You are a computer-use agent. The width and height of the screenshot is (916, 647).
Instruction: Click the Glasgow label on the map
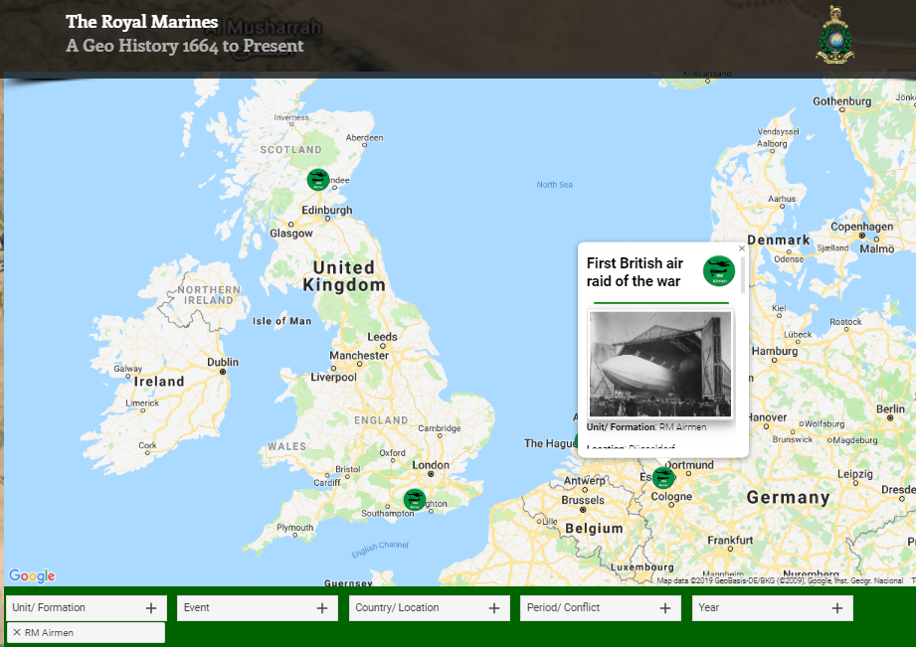[291, 233]
